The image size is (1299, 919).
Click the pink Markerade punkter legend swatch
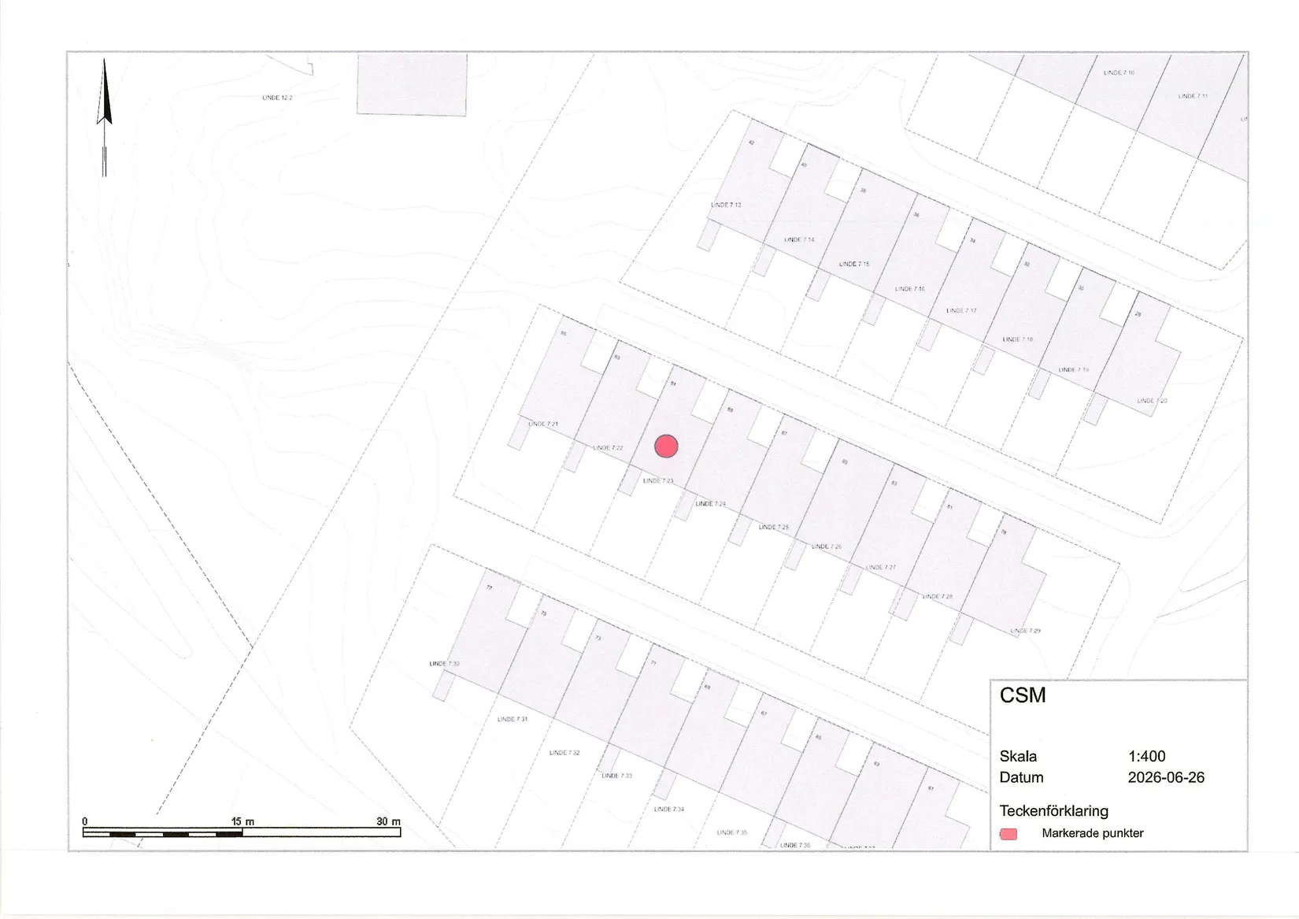(x=1008, y=834)
